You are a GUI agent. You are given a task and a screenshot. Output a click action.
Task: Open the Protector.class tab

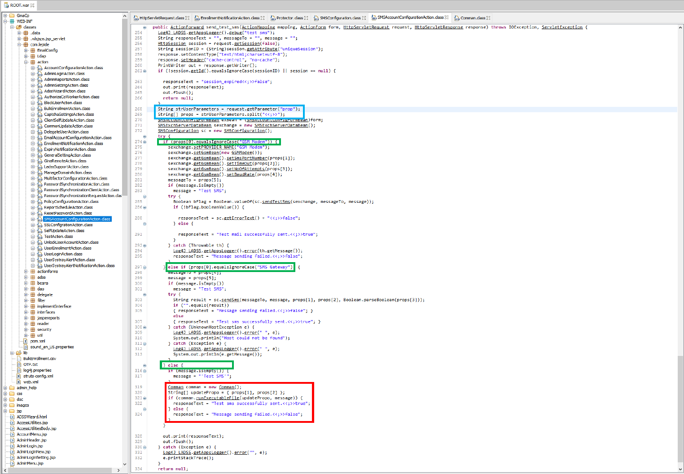[289, 18]
